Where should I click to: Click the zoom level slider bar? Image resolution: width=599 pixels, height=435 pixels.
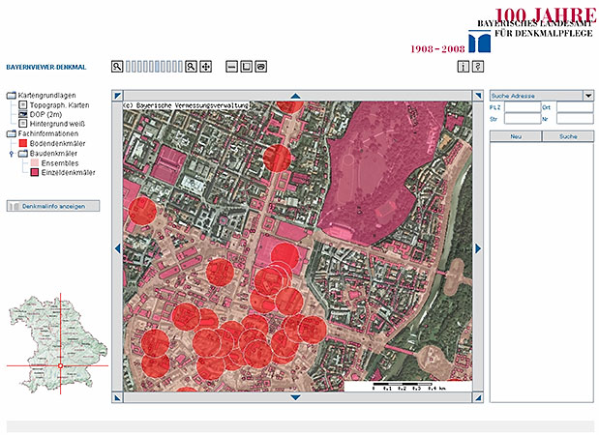click(x=153, y=67)
